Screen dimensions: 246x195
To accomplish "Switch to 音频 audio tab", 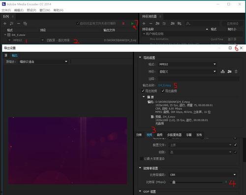I will (x=159, y=135).
